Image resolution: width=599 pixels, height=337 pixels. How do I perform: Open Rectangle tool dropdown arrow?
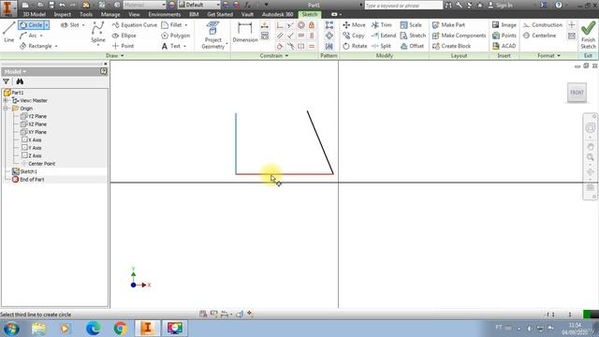[x=56, y=46]
